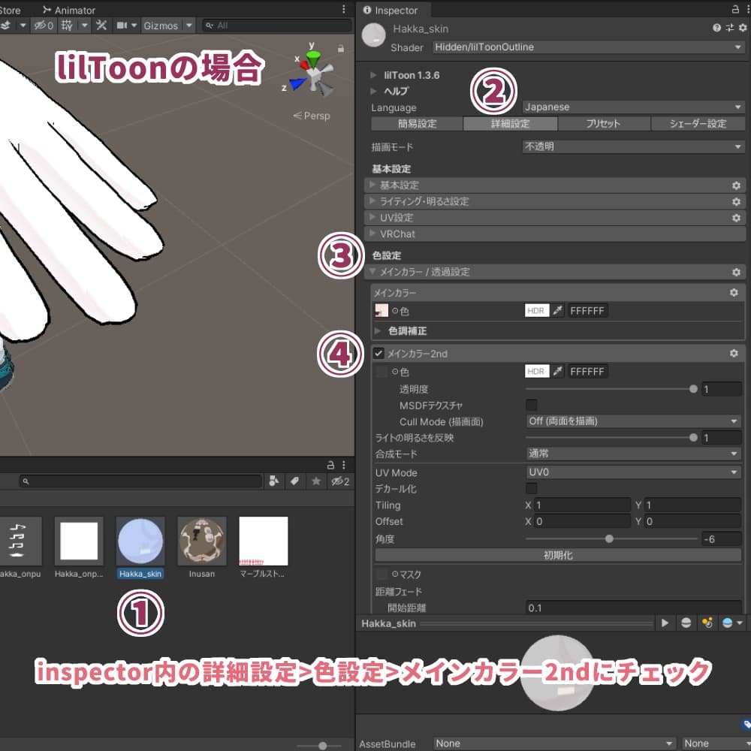Click the 初期化 button
This screenshot has height=751, width=751.
[557, 555]
